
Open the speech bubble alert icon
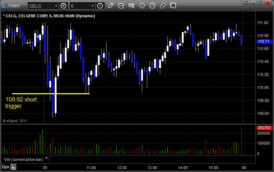click(x=173, y=6)
